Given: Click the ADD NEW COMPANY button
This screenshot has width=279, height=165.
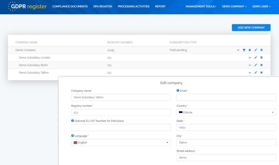Looking at the screenshot, I should [251, 28].
